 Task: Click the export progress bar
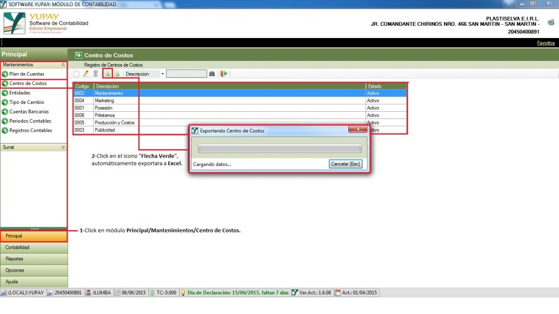click(280, 149)
